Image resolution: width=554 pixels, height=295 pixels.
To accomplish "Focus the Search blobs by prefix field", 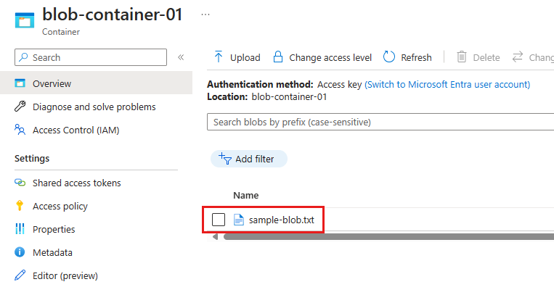I will pyautogui.click(x=378, y=122).
